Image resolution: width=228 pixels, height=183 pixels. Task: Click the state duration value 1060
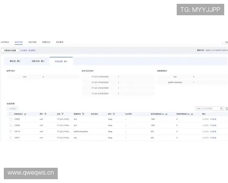pyautogui.click(x=153, y=119)
